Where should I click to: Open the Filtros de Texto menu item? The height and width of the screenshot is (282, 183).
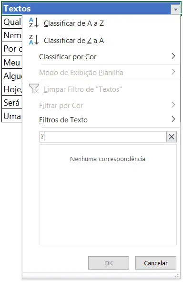(x=63, y=120)
